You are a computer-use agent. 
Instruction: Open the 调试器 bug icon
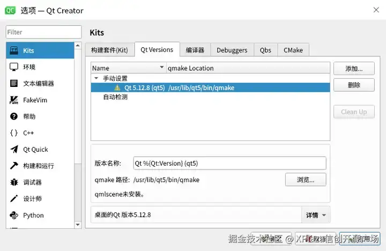[x=14, y=182]
